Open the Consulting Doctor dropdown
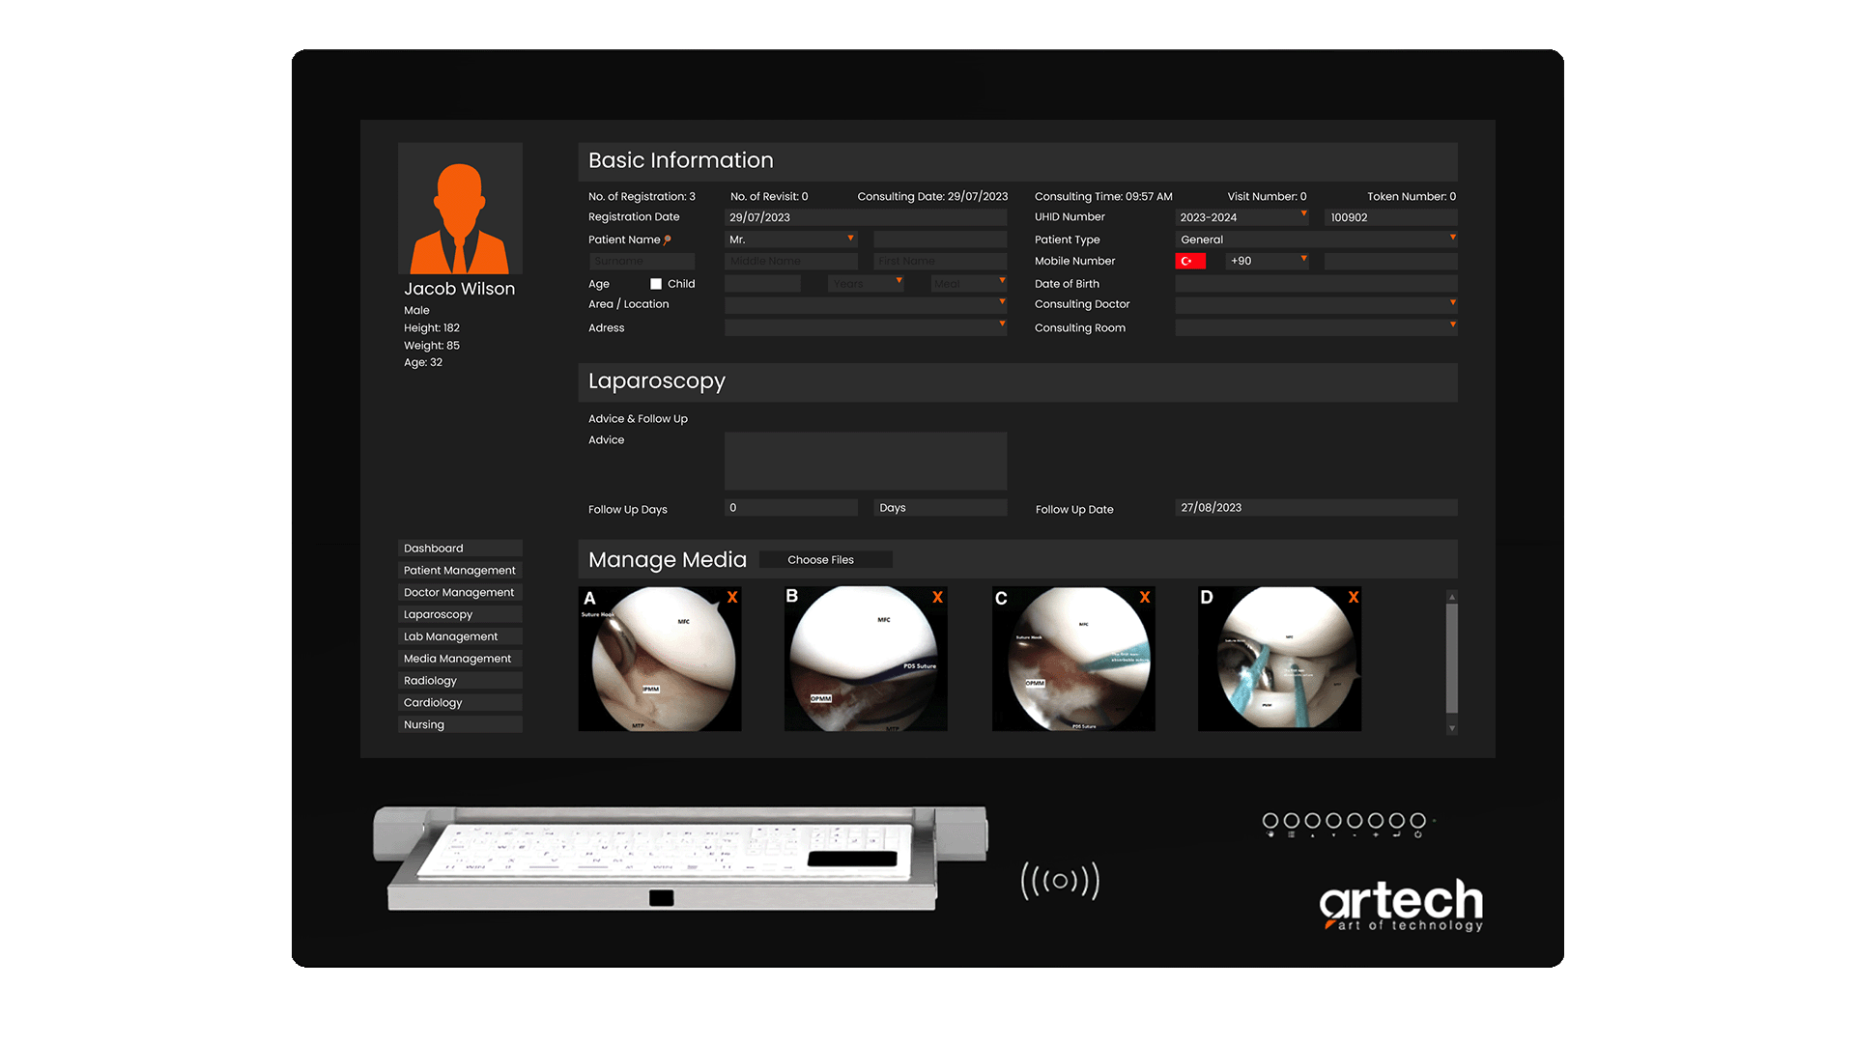 1316,304
